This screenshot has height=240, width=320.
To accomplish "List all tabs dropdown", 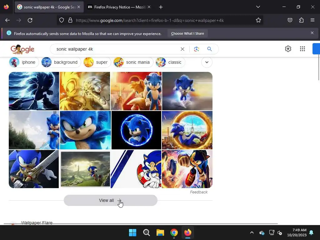I will [x=258, y=7].
